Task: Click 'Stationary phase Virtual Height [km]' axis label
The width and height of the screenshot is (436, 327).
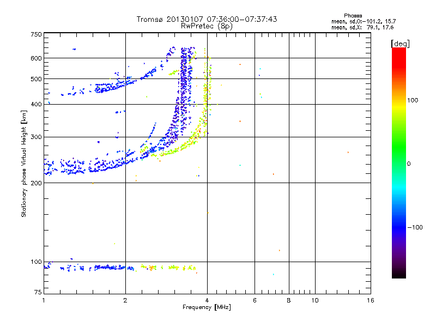Action: (x=23, y=164)
